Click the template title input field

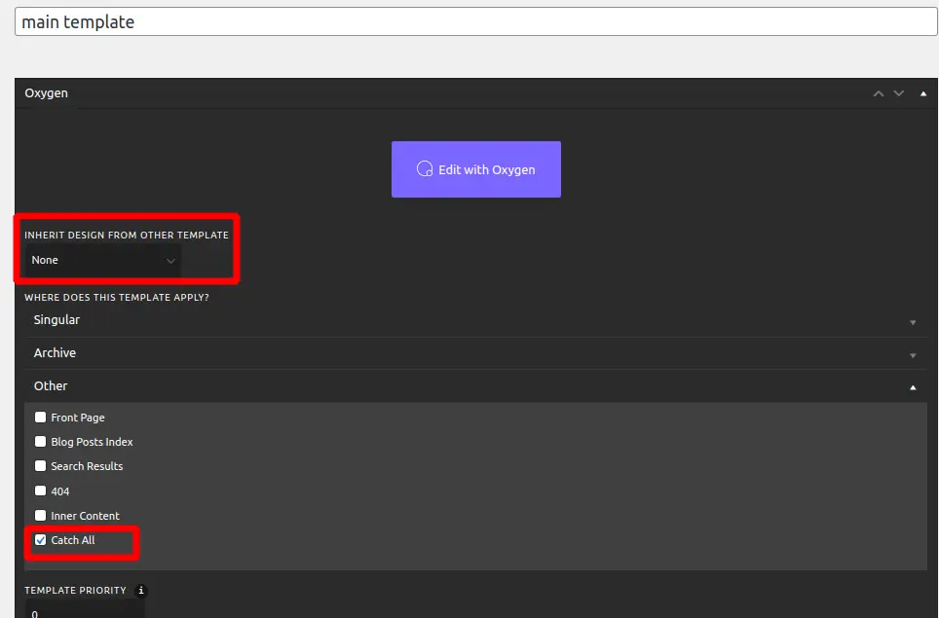coord(475,21)
